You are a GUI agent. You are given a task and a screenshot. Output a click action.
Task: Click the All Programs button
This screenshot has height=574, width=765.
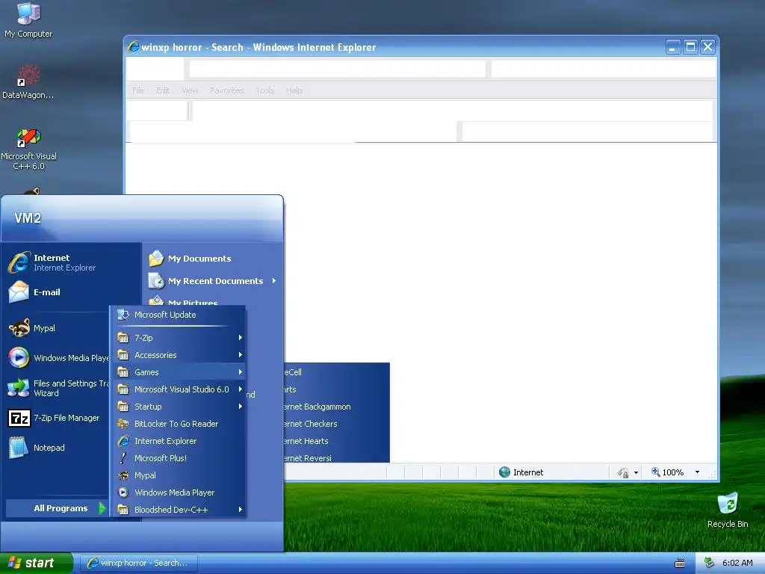click(x=57, y=508)
